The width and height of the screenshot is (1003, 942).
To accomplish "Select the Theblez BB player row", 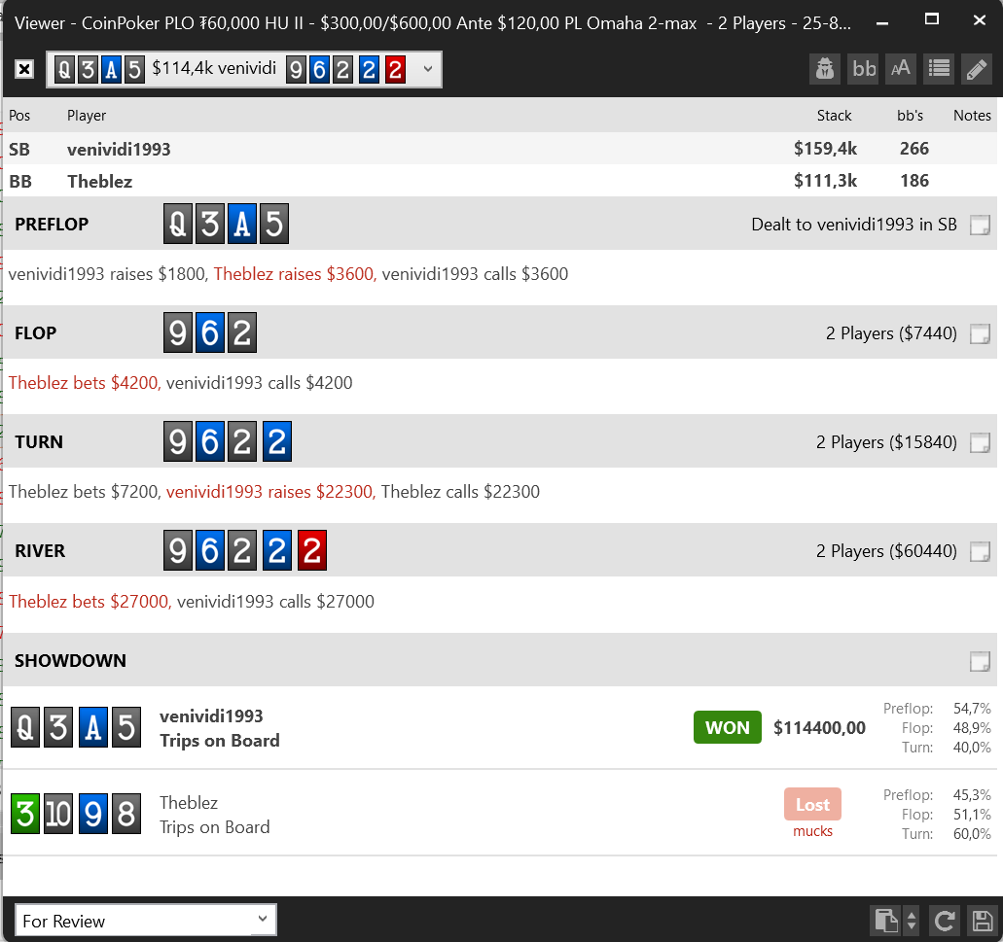I will pos(500,181).
